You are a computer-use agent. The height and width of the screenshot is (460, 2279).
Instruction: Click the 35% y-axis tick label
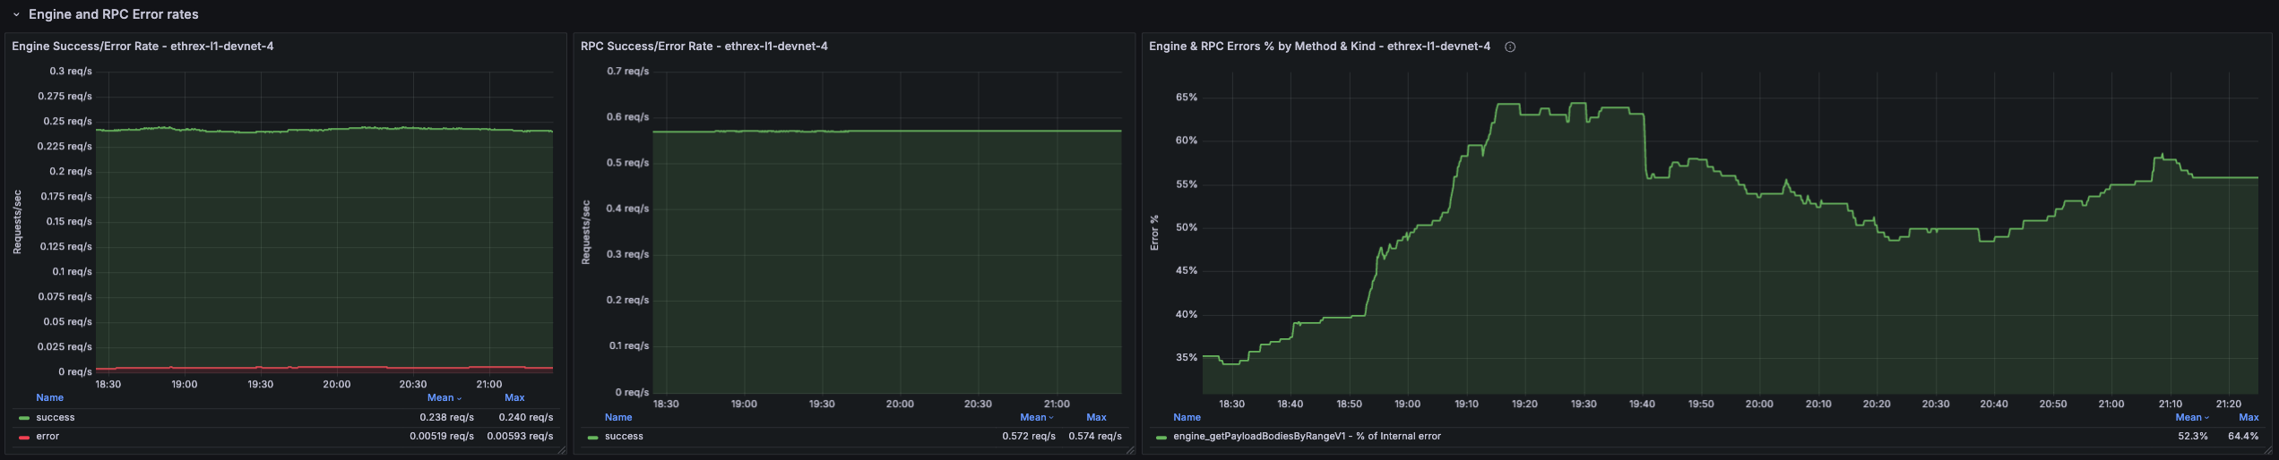pos(1187,358)
